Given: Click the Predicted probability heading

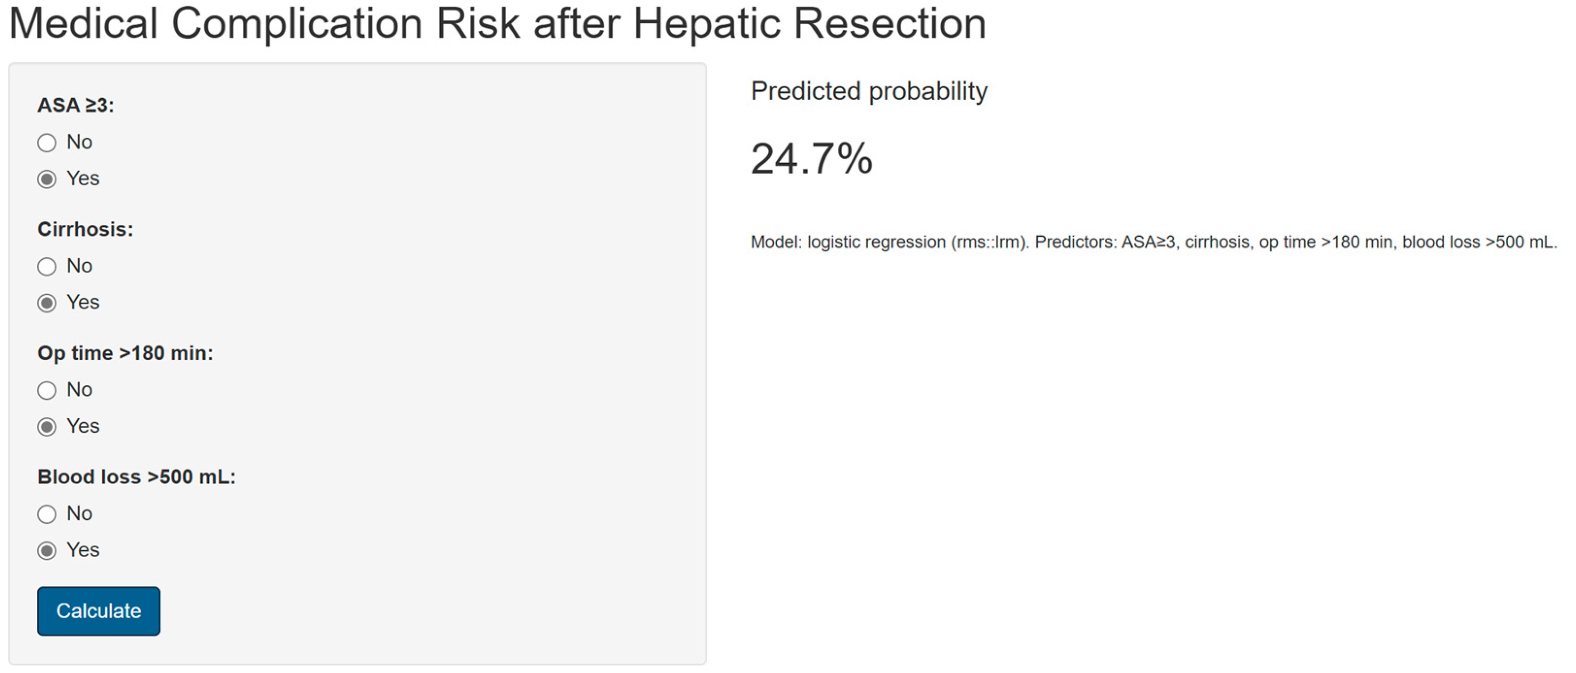Looking at the screenshot, I should coord(869,91).
